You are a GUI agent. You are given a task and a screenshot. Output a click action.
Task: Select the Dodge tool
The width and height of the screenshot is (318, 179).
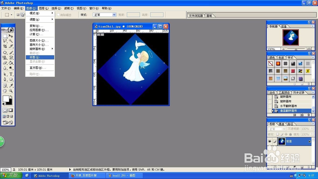pyautogui.click(x=11, y=68)
